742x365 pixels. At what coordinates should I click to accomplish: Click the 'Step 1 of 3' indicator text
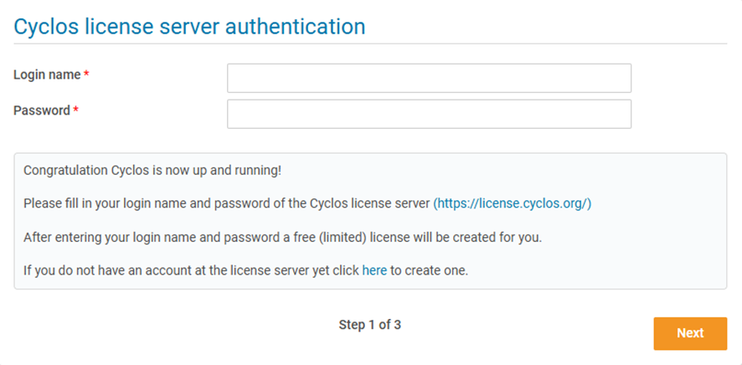point(369,325)
